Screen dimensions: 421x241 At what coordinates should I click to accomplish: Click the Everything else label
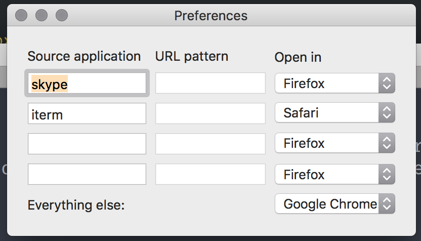click(x=76, y=205)
